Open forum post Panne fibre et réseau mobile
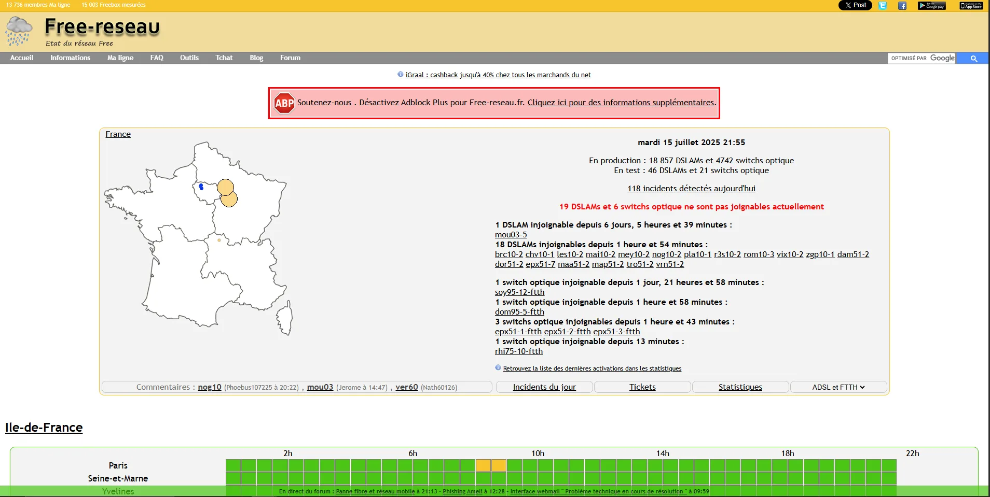The width and height of the screenshot is (990, 497). tap(375, 491)
